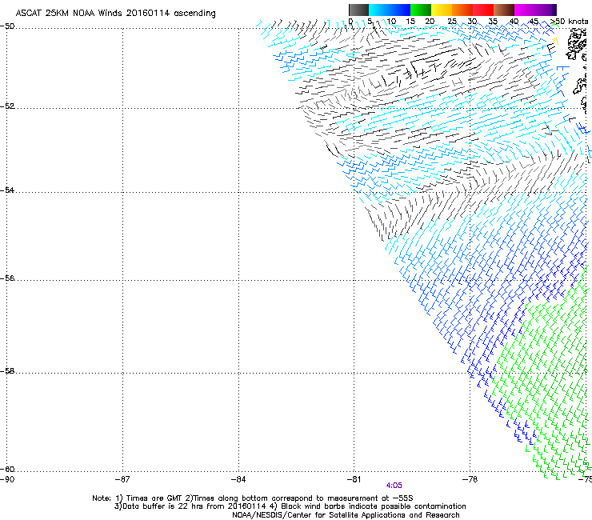Click the orange 25-30 knots legend segment
Screen dimensions: 592x520
click(462, 10)
